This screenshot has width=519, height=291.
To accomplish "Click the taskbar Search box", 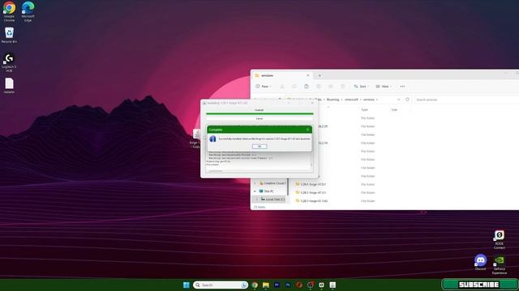I will 221,285.
